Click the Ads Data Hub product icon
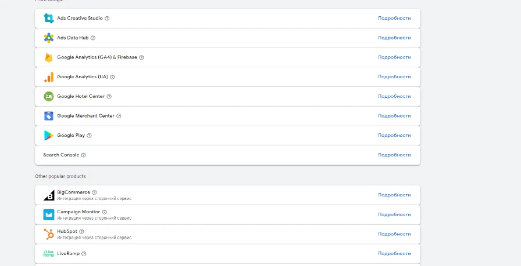 (x=48, y=38)
